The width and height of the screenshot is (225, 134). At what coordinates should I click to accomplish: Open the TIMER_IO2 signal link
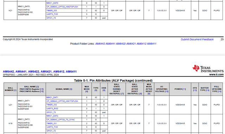[52, 105]
